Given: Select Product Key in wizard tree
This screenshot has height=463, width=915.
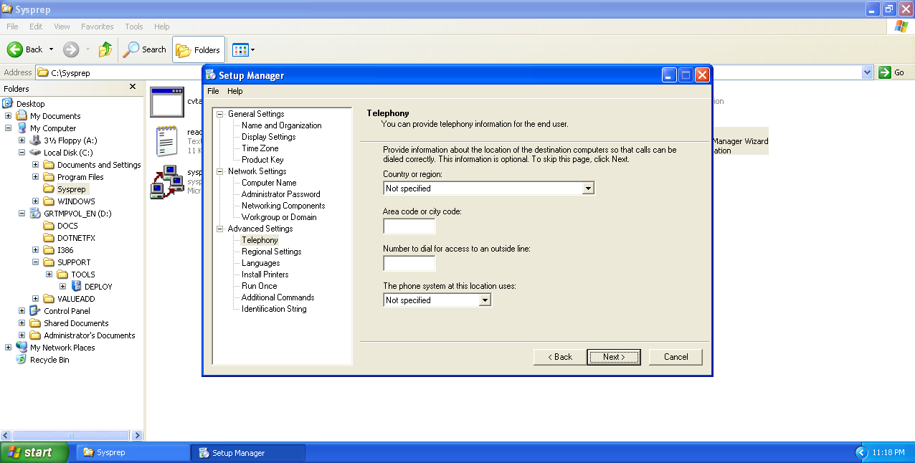Looking at the screenshot, I should pos(262,160).
